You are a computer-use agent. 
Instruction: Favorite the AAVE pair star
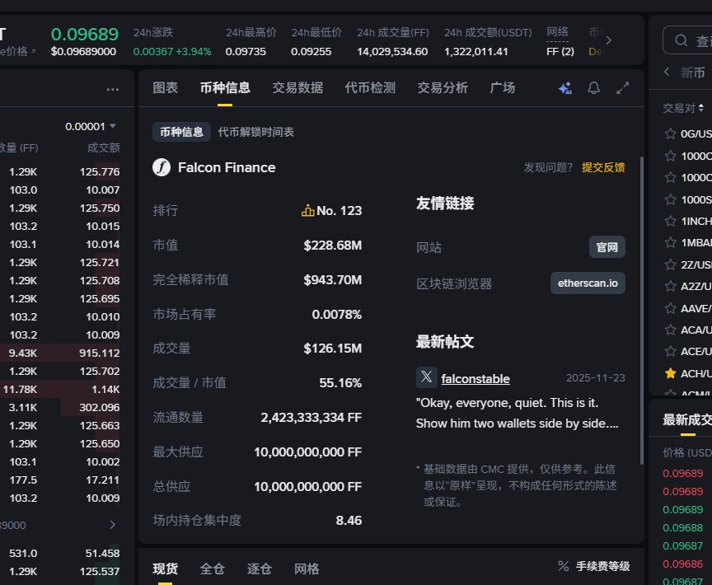pyautogui.click(x=670, y=309)
